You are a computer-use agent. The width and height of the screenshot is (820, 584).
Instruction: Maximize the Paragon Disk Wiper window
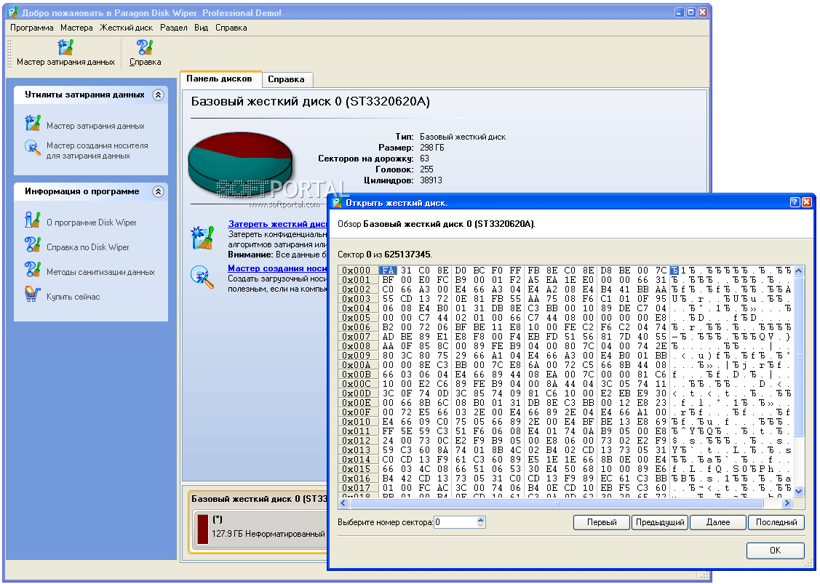tap(690, 12)
